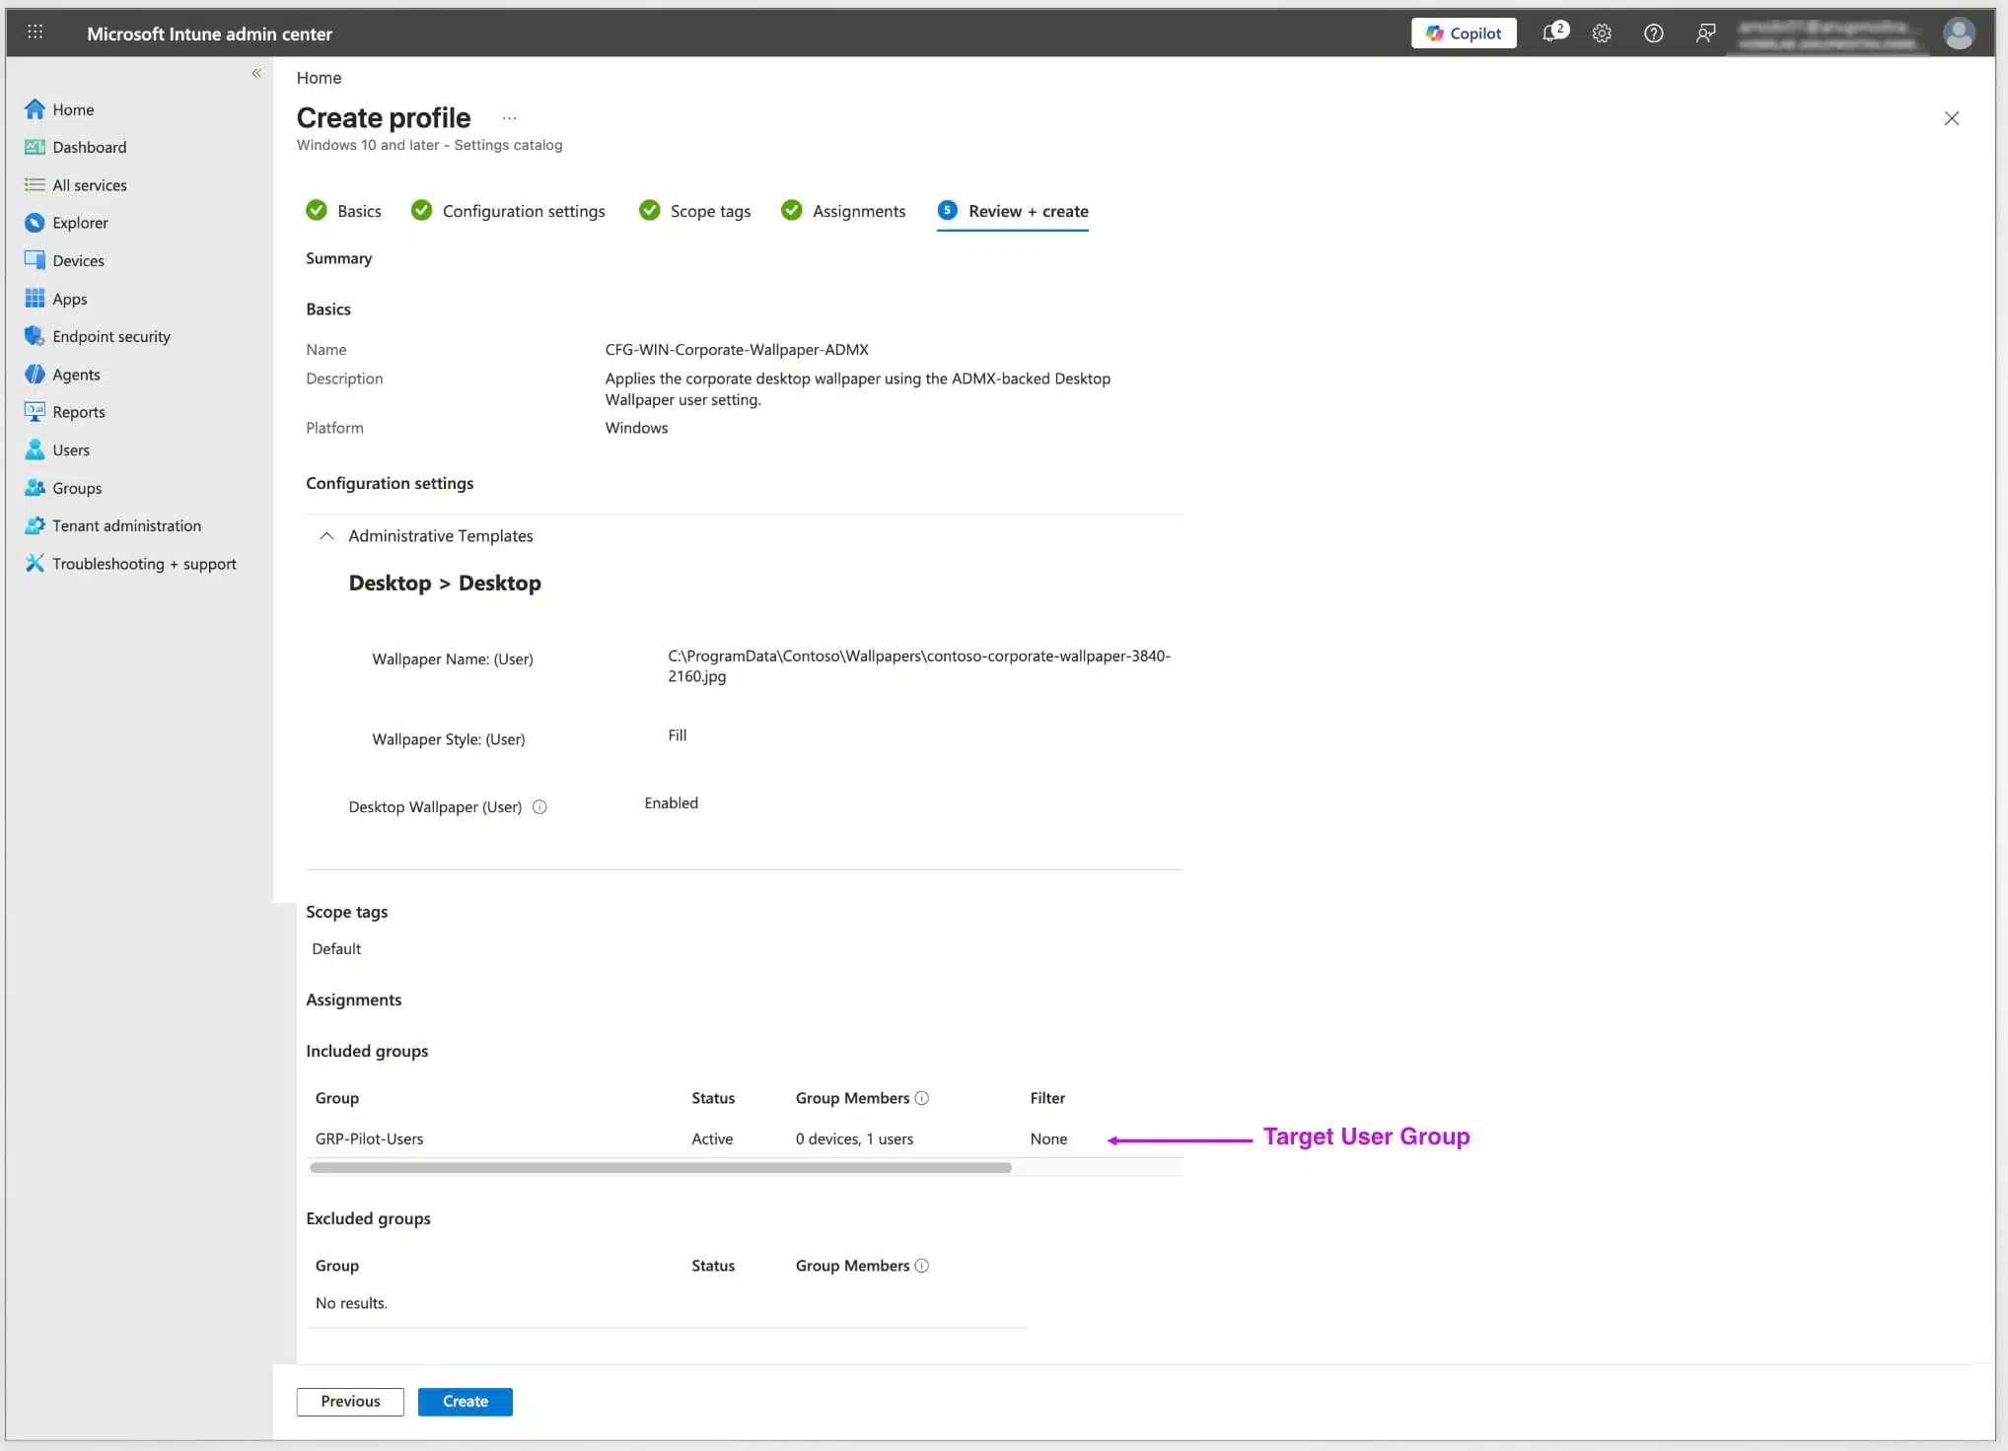Image resolution: width=2008 pixels, height=1451 pixels.
Task: Switch to the Assignments step
Action: [843, 211]
